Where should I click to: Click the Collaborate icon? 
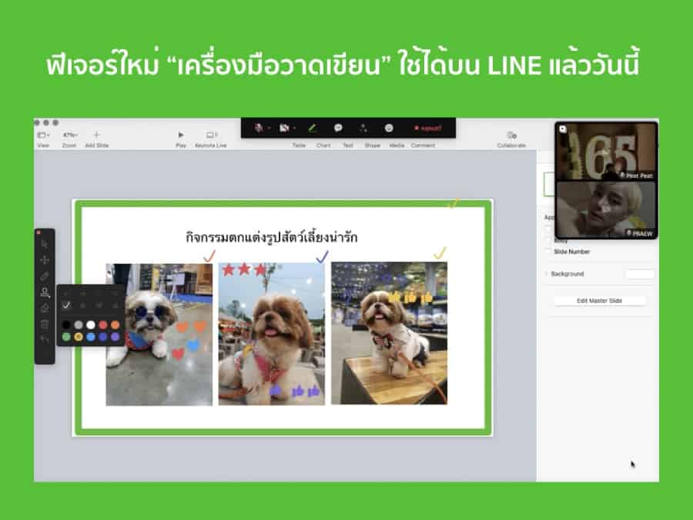[511, 135]
